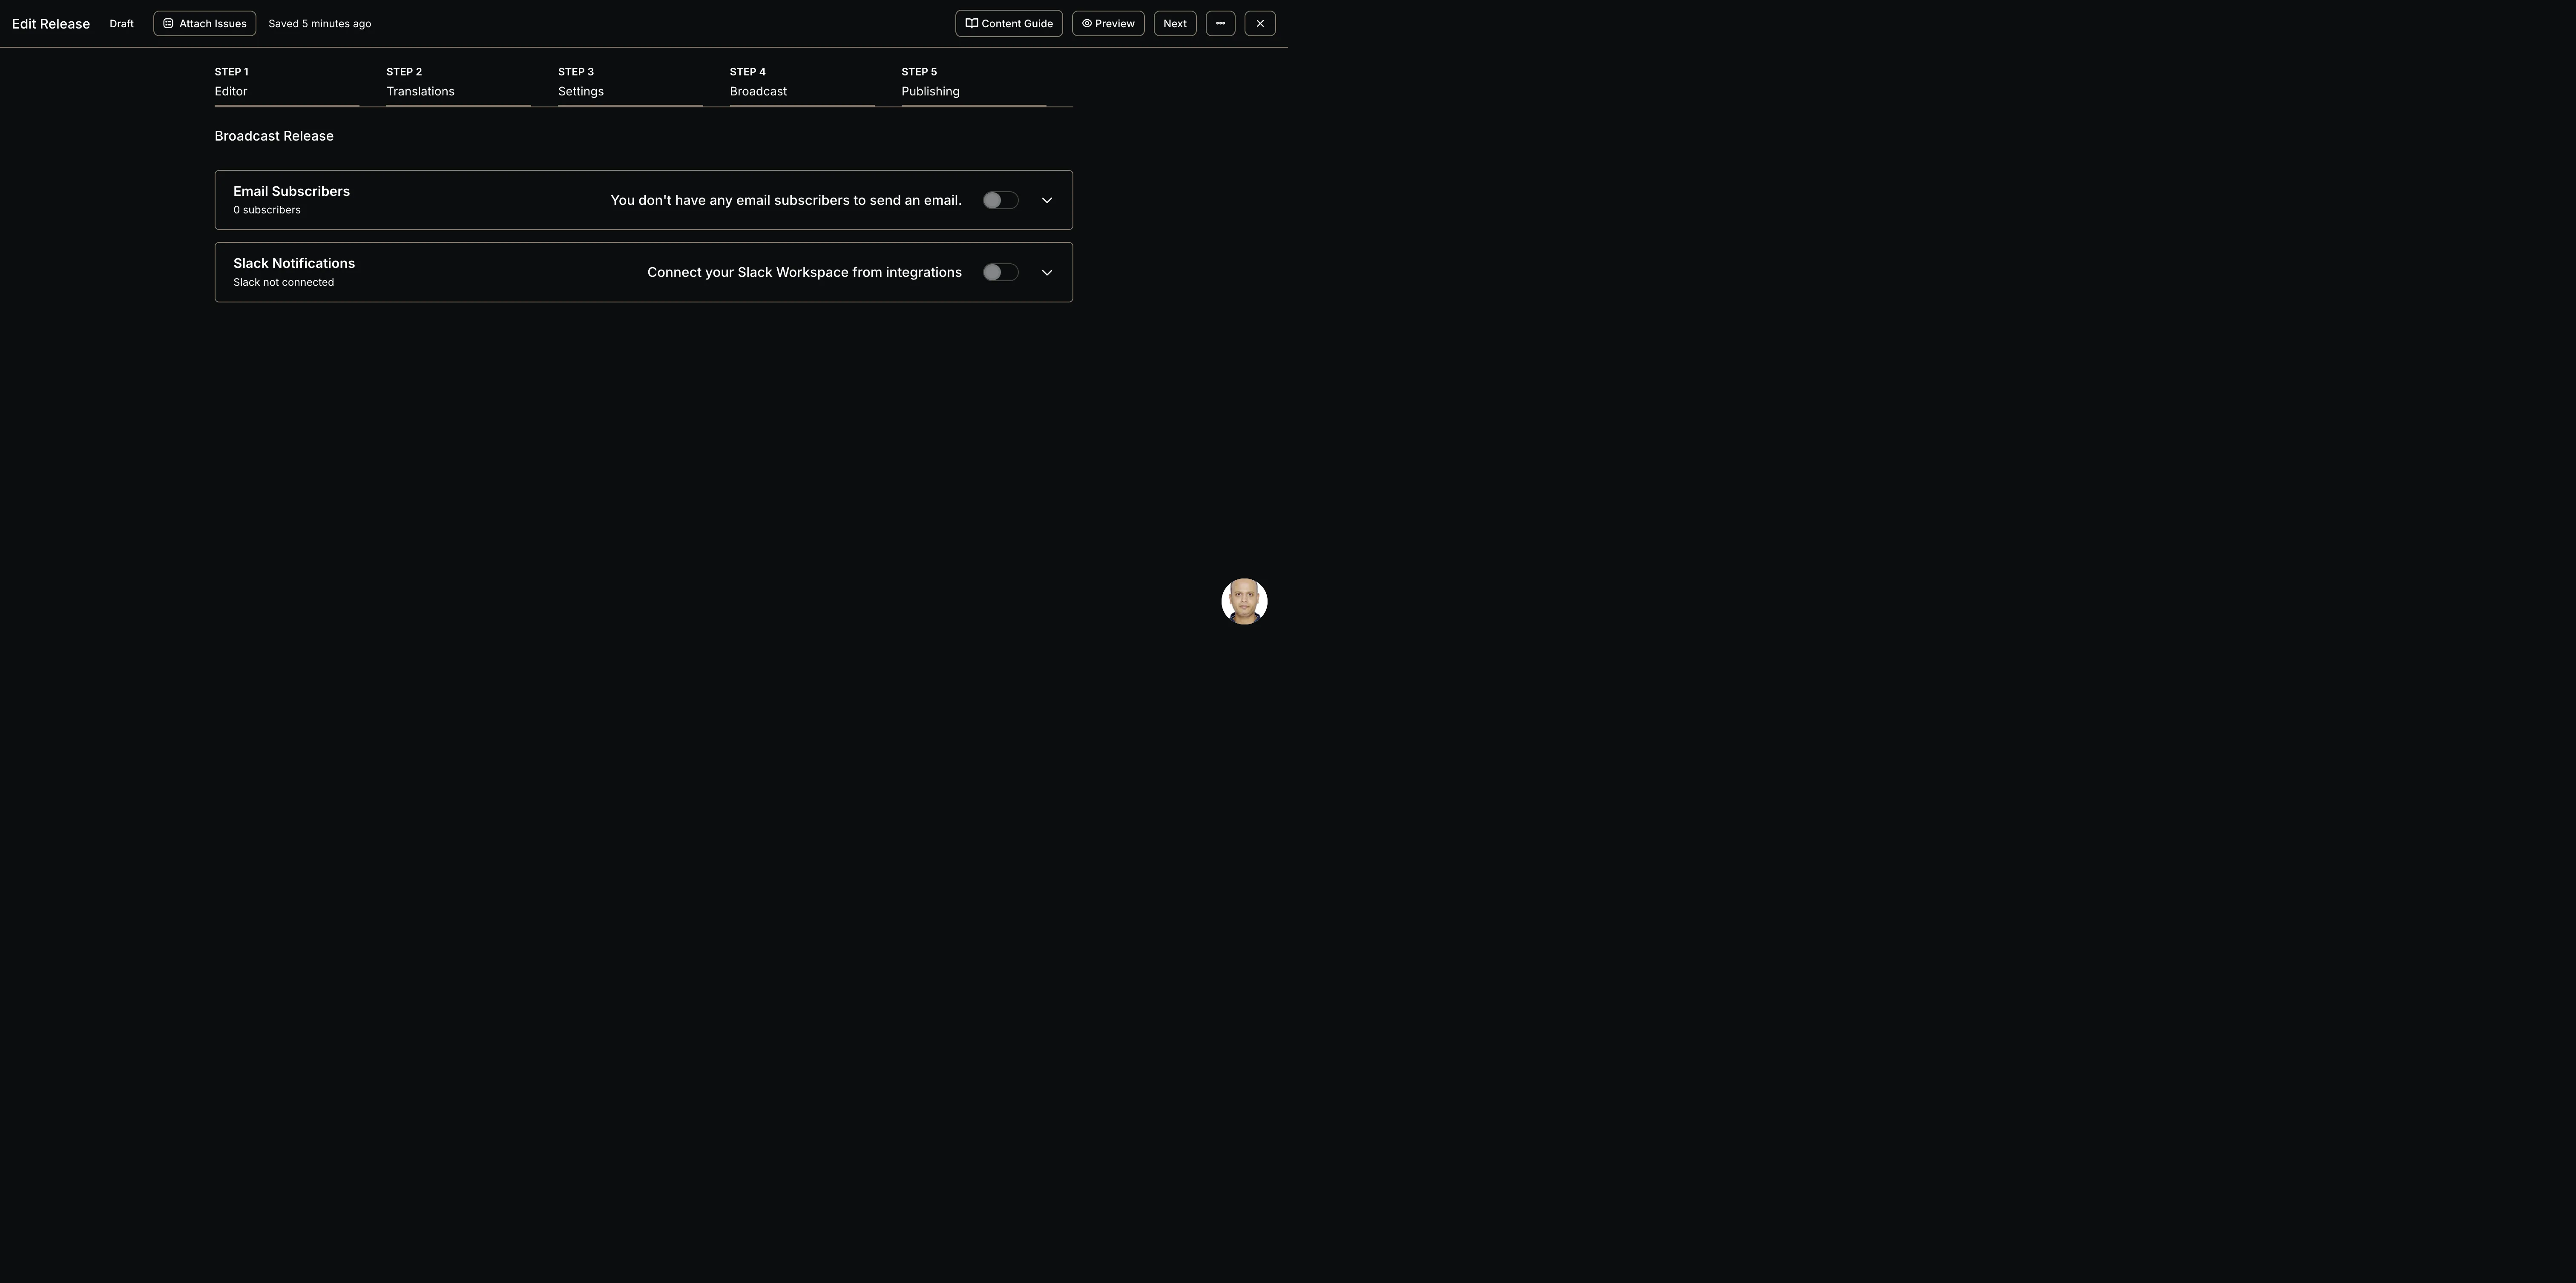This screenshot has width=2576, height=1283.
Task: Click the 'Edit Release' title
Action: pos(51,23)
